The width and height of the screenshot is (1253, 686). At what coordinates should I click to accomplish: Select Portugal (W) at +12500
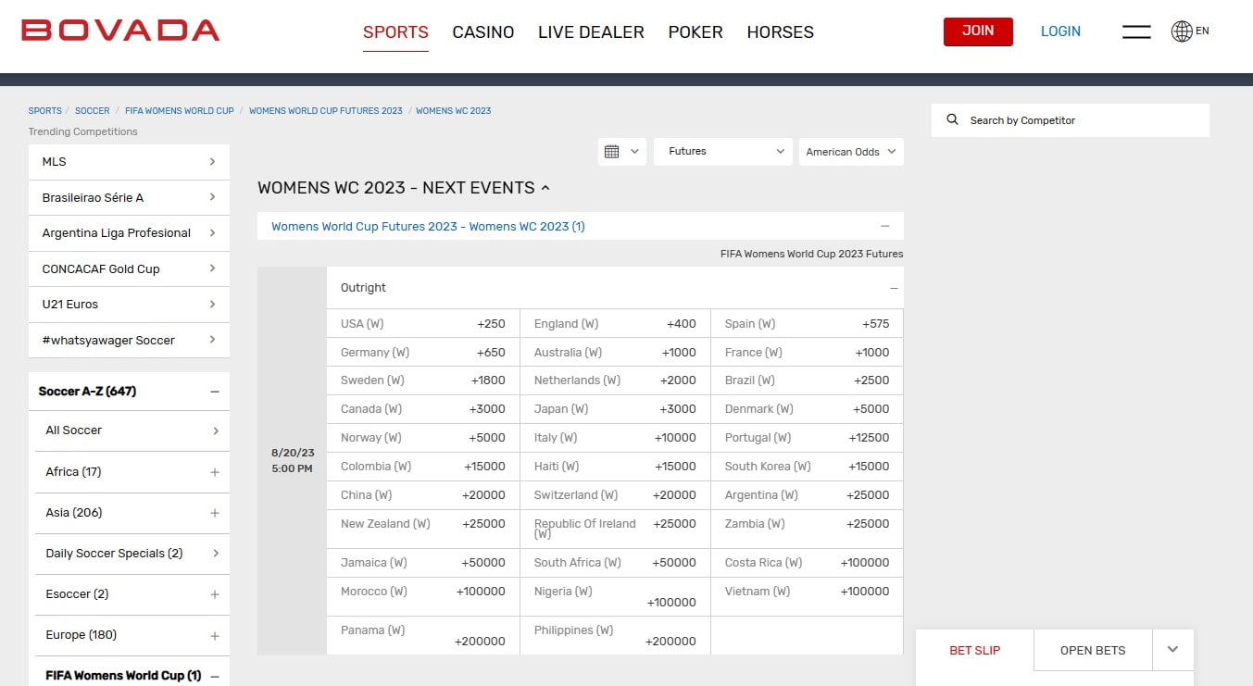click(x=807, y=438)
